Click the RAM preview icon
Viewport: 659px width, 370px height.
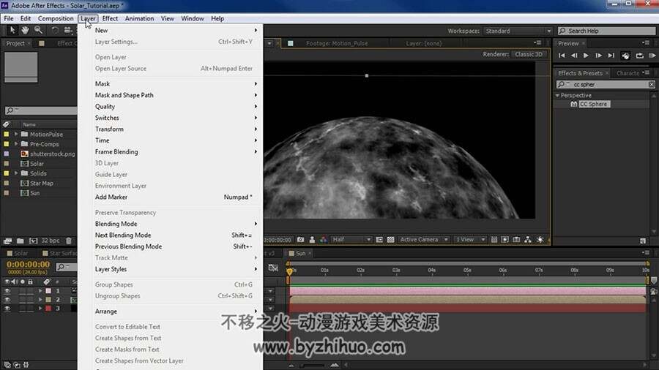(652, 56)
